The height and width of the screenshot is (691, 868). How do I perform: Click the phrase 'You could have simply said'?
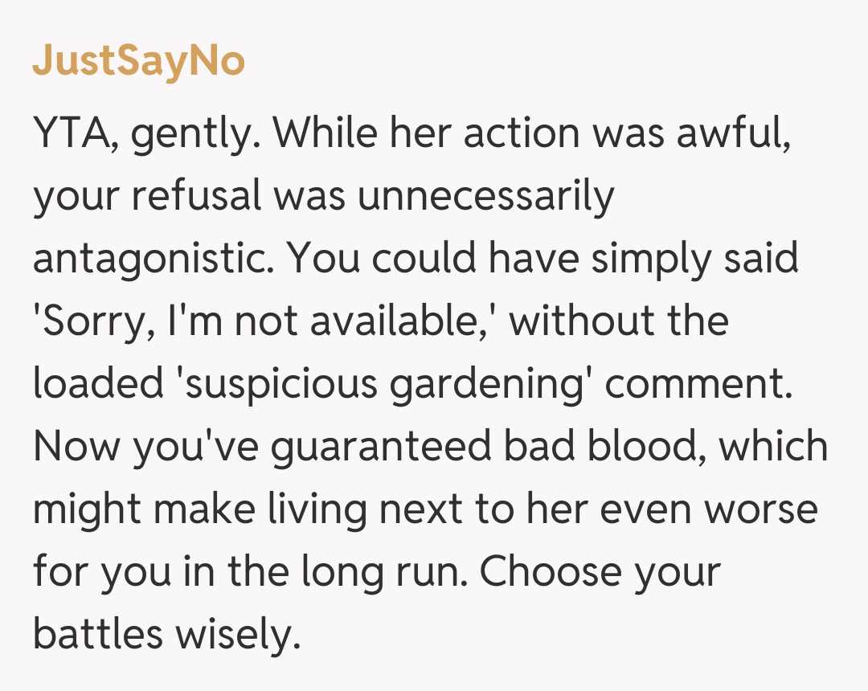543,259
